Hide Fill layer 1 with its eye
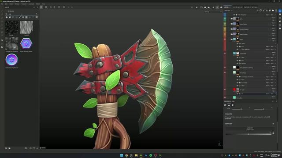Screen dimensions: 282x158 (x=225, y=90)
